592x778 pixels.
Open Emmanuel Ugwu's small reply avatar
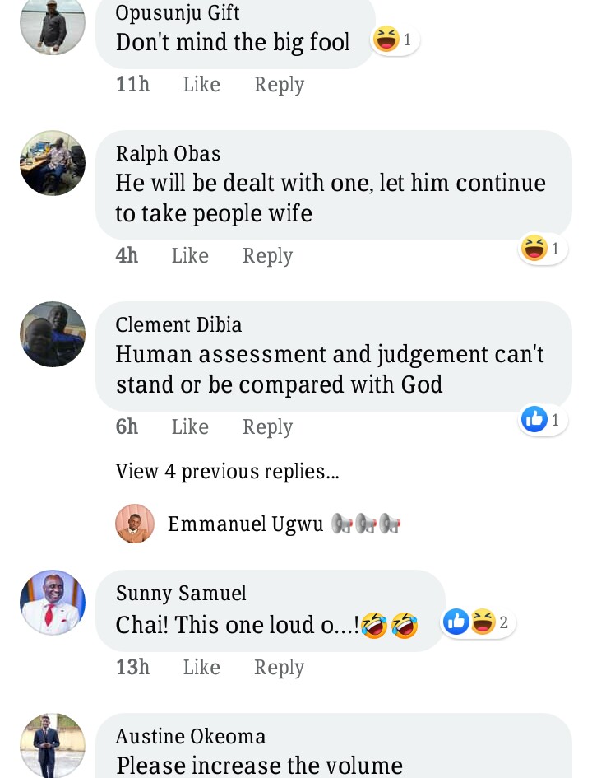tap(135, 524)
